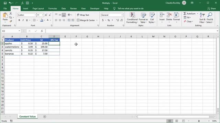Cut selection with the scissors icon

(11, 14)
